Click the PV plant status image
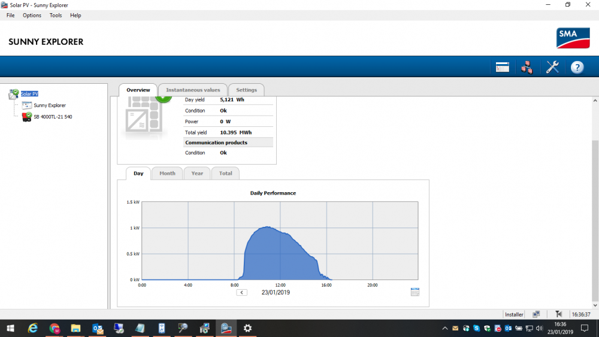Image resolution: width=599 pixels, height=337 pixels. coord(144,119)
